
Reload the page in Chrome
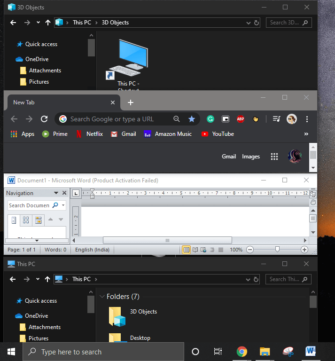coord(44,119)
